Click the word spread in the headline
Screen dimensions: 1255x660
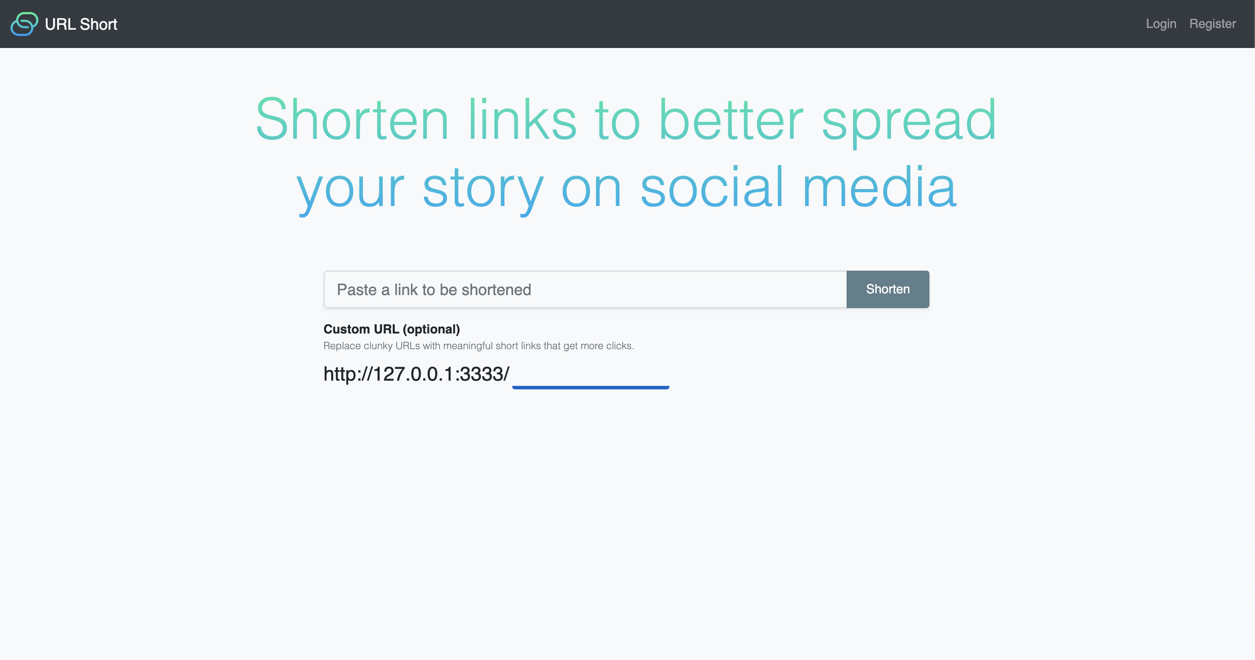click(909, 120)
